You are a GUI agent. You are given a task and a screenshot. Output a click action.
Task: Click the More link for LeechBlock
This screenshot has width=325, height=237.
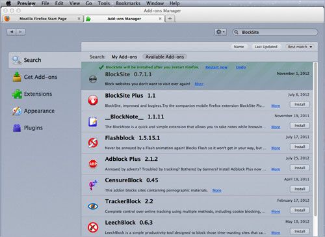[x=276, y=232]
